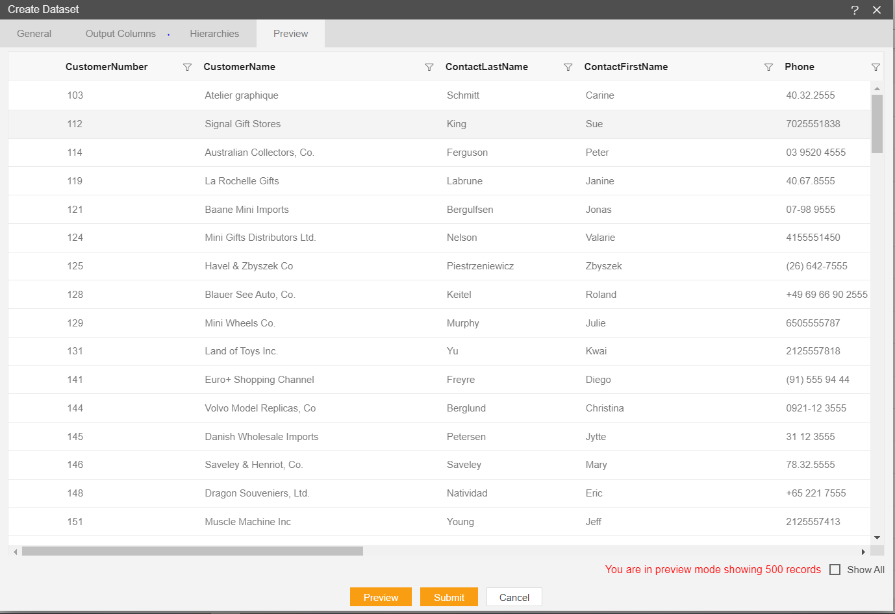Click last name Natividad
Image resolution: width=895 pixels, height=614 pixels.
coord(467,493)
